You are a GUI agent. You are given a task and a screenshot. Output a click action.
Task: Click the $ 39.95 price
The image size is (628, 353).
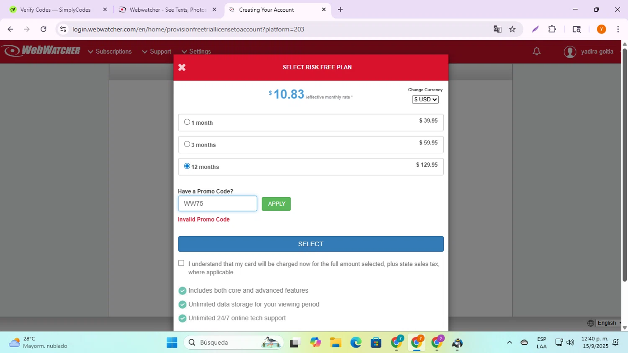click(x=428, y=121)
